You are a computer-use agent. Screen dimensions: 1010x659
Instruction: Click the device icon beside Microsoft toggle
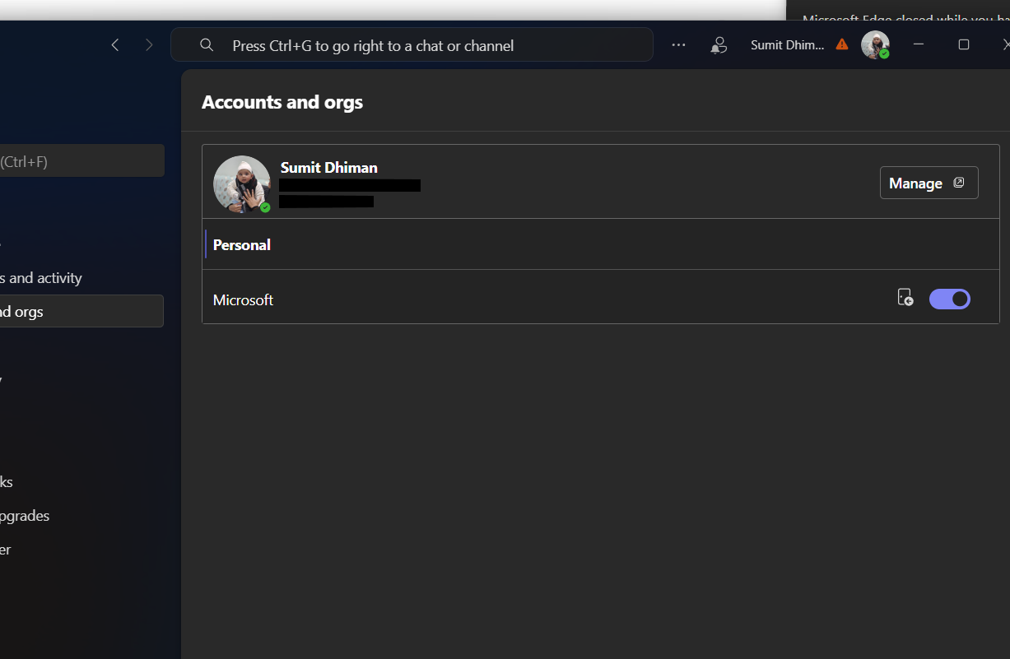(x=905, y=298)
